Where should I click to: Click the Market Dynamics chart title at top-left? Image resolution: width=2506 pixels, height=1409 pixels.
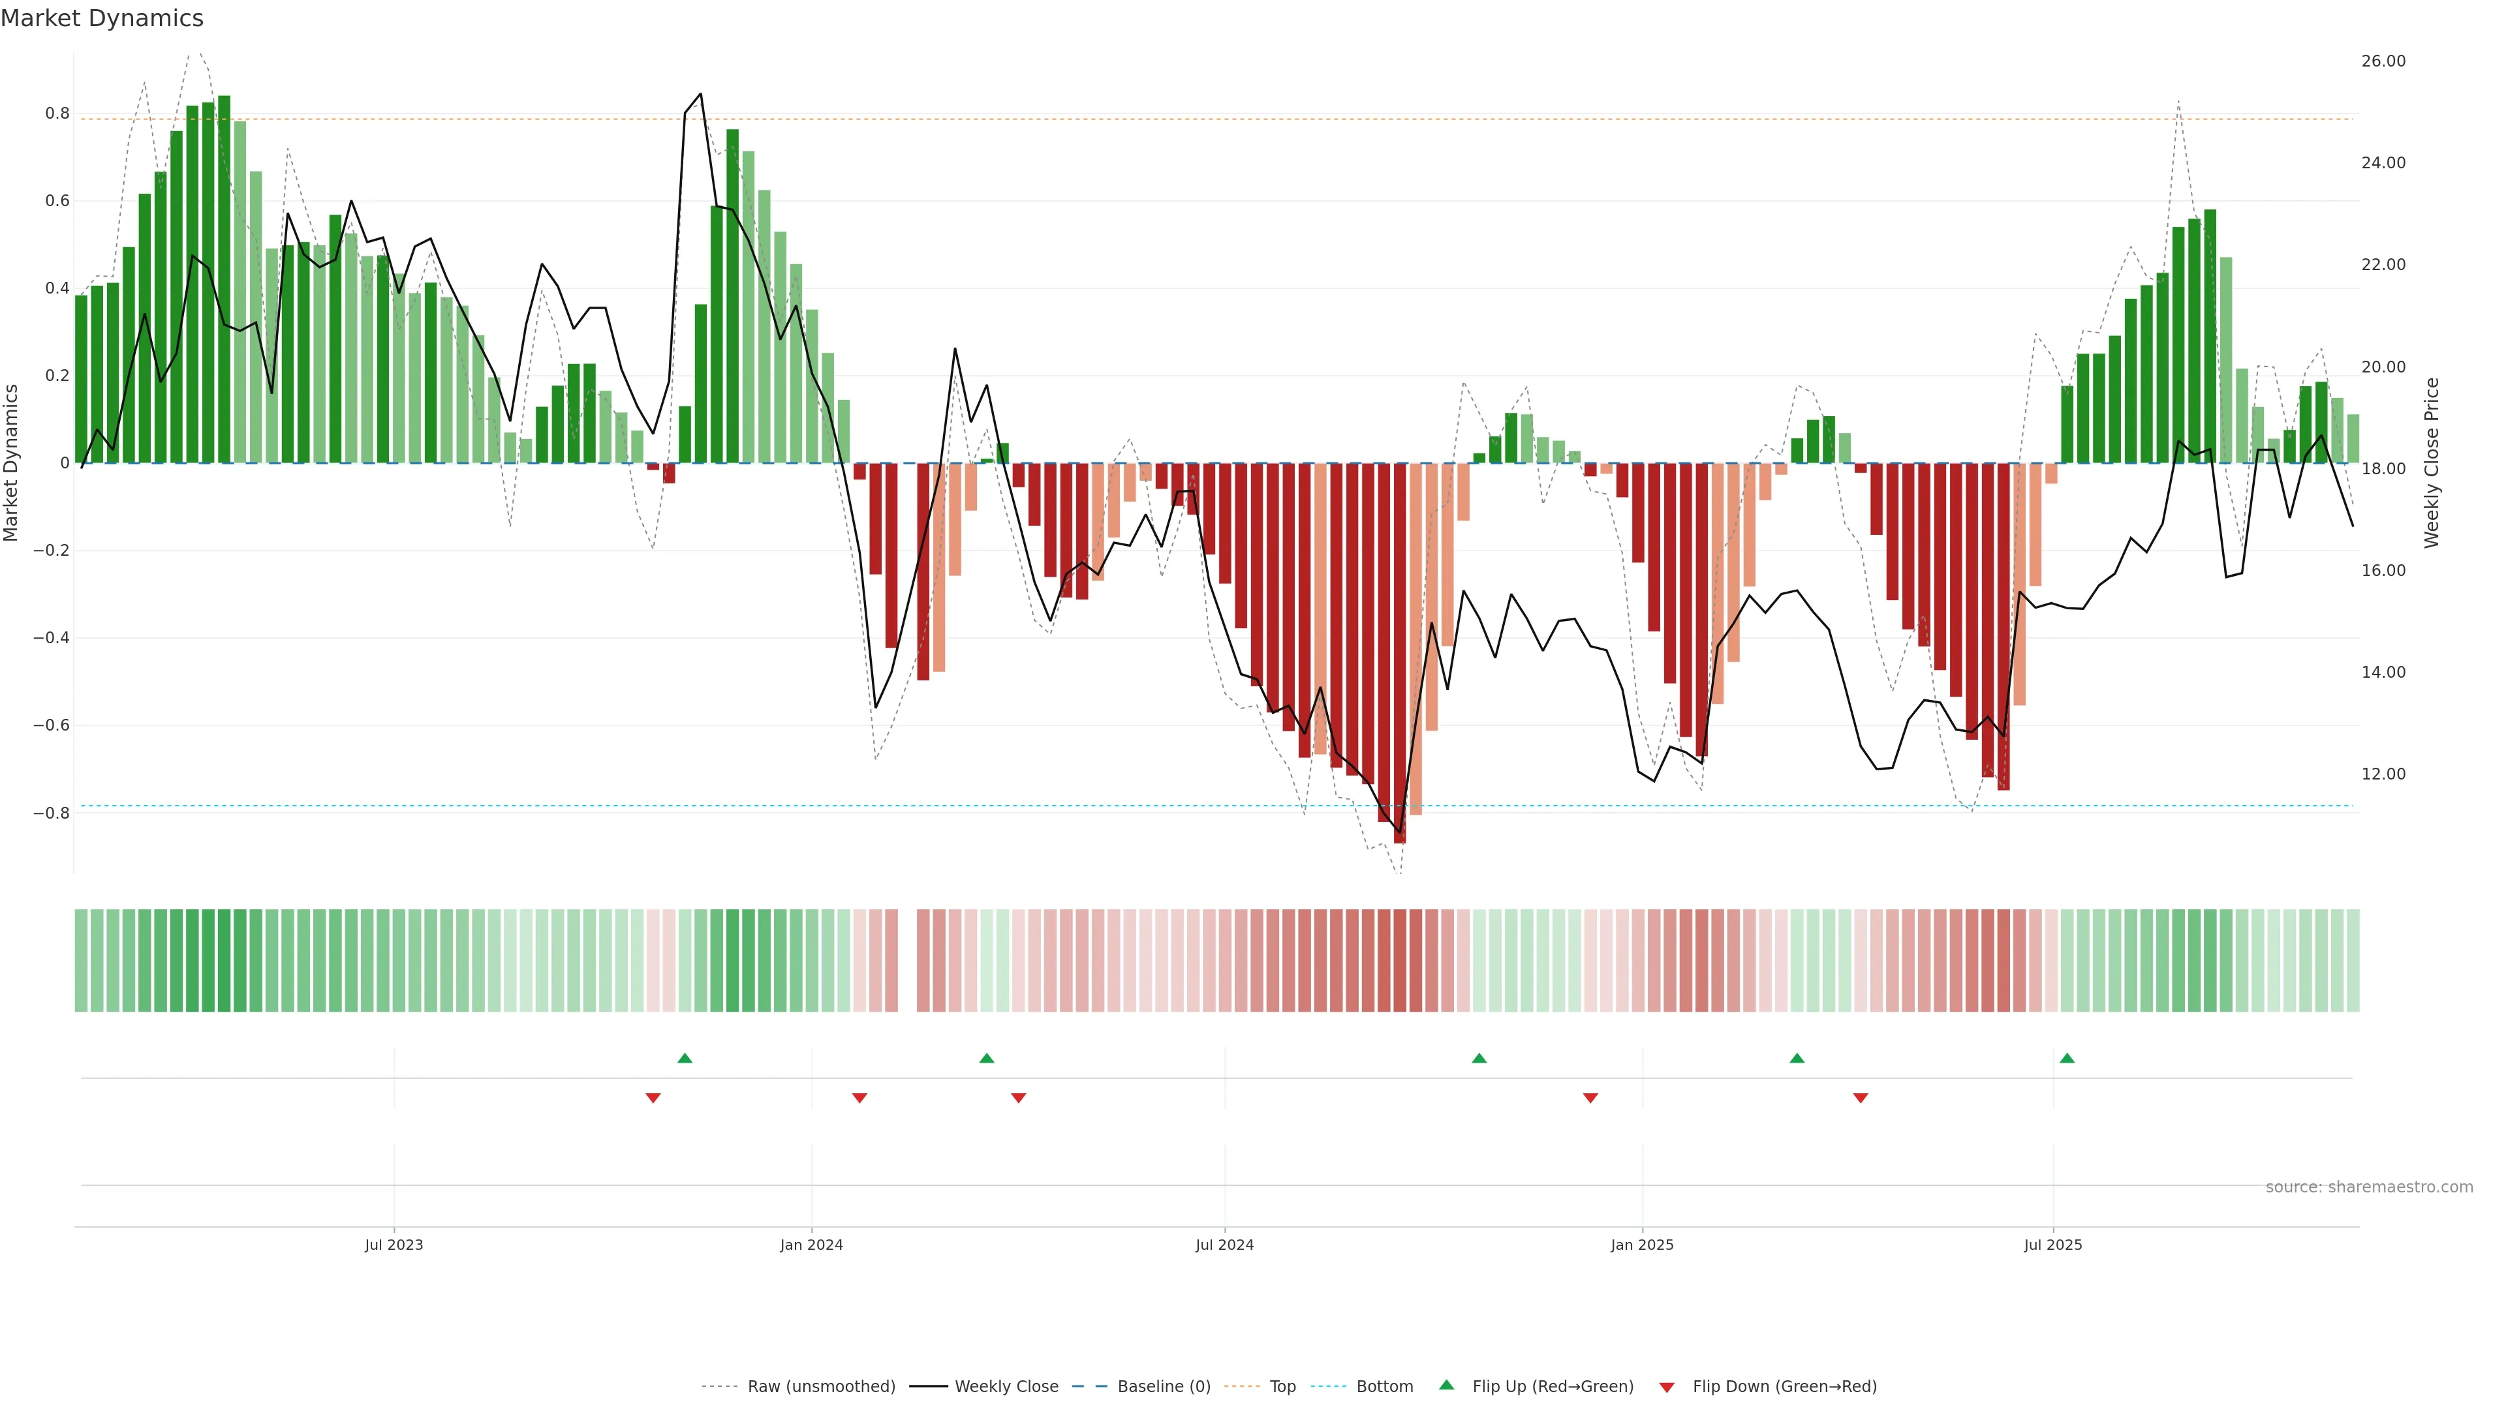[x=102, y=18]
